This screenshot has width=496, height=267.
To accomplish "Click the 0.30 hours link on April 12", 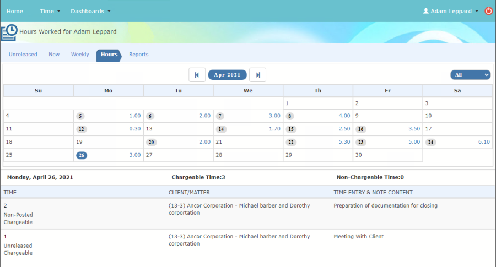I will (x=135, y=129).
